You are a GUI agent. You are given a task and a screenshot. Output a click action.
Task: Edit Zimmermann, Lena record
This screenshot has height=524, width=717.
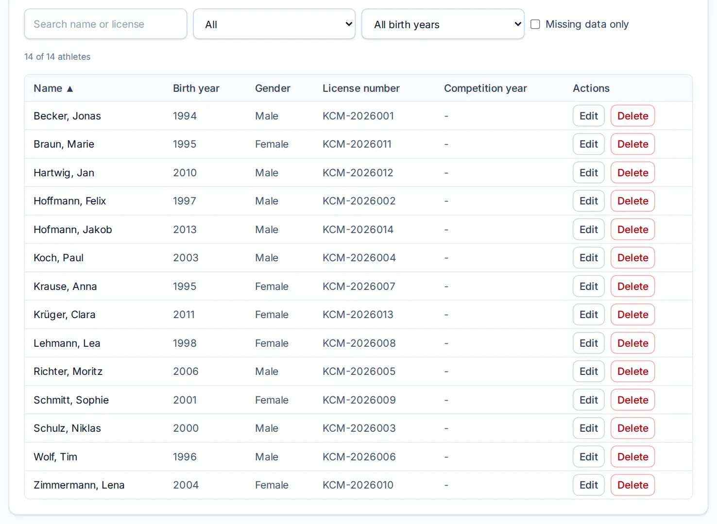click(x=589, y=485)
